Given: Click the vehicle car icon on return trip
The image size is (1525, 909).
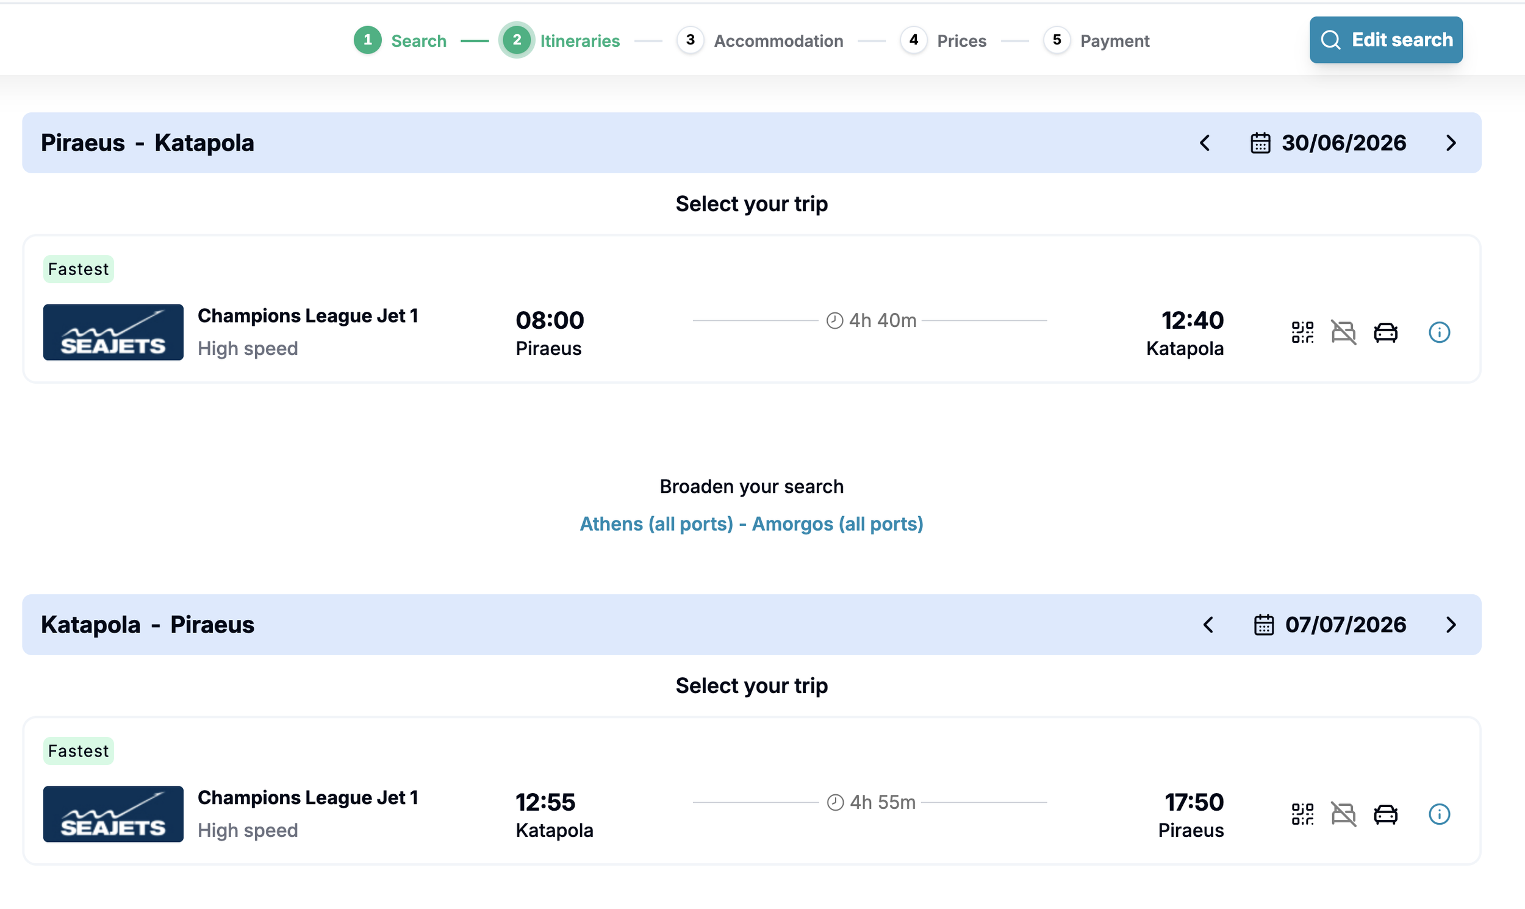Looking at the screenshot, I should [1385, 814].
